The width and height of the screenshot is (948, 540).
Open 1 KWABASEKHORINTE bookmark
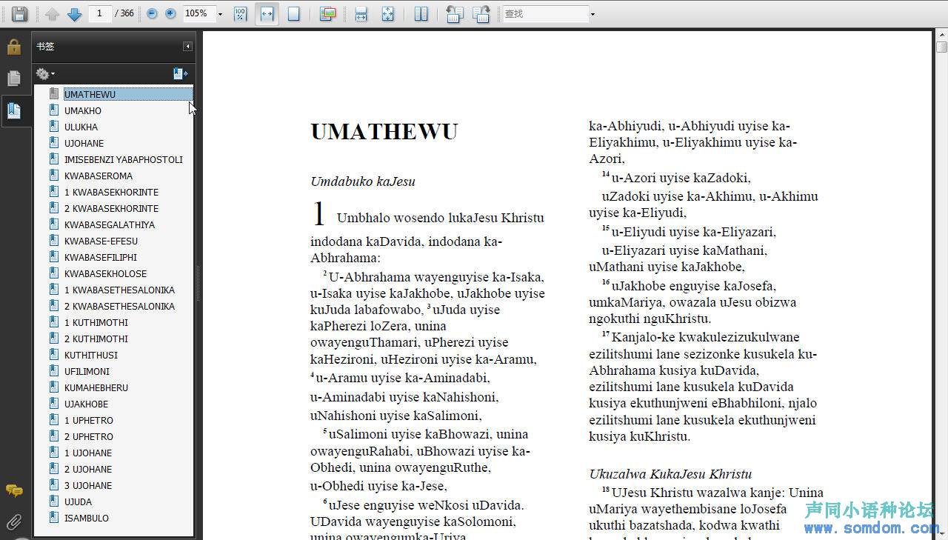pyautogui.click(x=111, y=192)
